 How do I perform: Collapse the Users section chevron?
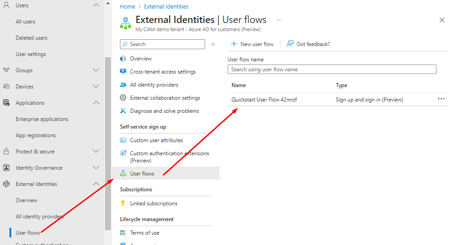(96, 5)
